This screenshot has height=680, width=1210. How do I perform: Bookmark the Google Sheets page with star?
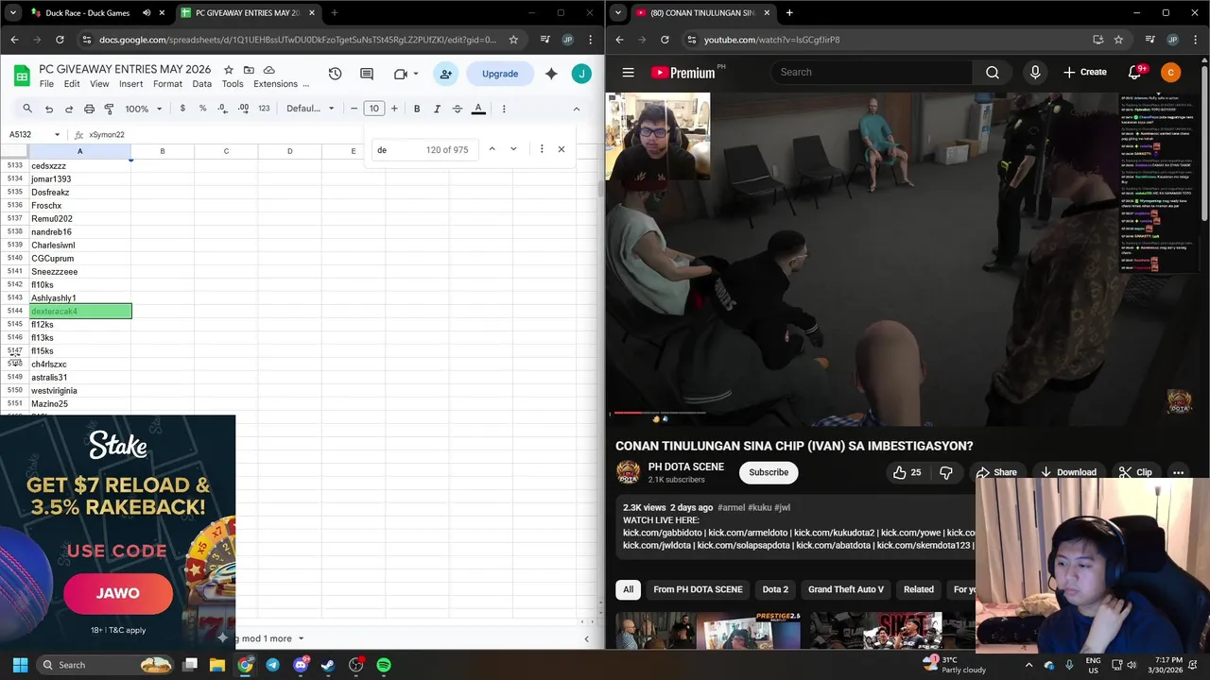pos(513,40)
